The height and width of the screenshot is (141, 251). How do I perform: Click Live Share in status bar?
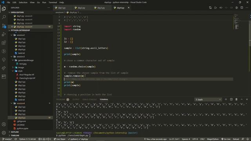click(x=59, y=139)
